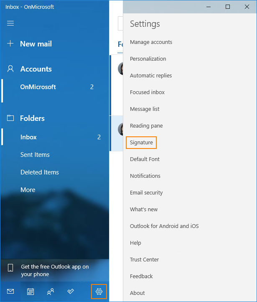Open Notifications settings

pyautogui.click(x=145, y=176)
